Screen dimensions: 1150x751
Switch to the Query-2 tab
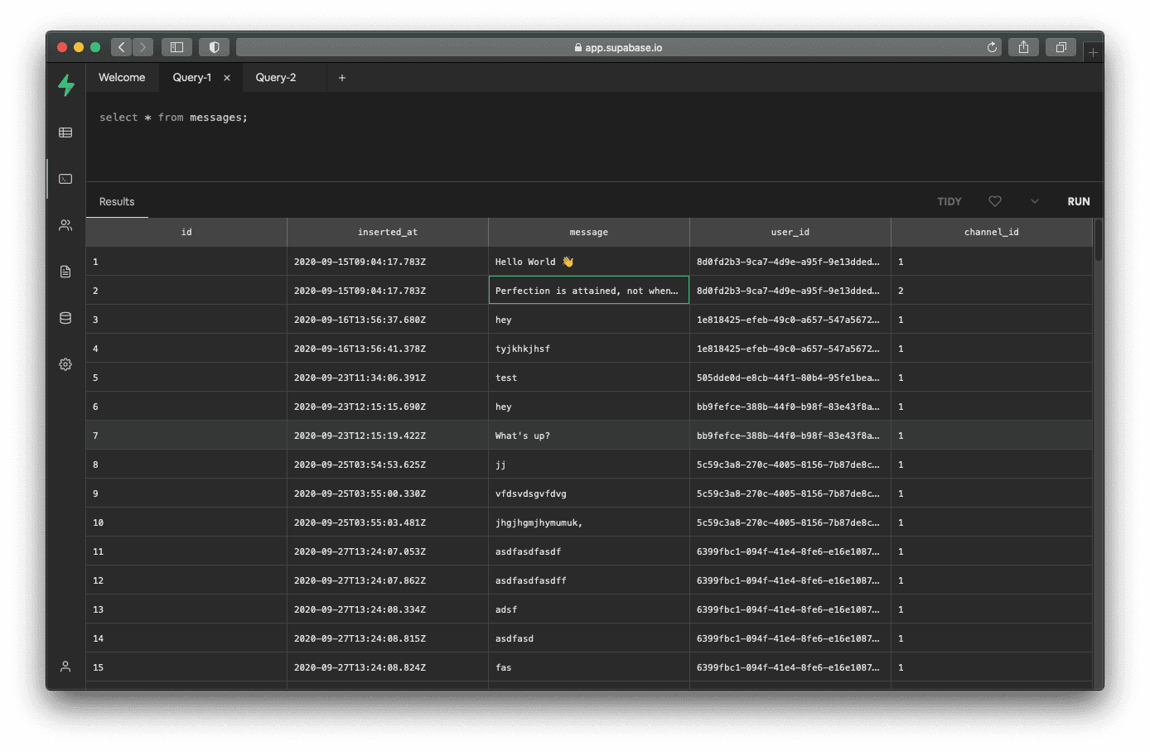click(276, 78)
